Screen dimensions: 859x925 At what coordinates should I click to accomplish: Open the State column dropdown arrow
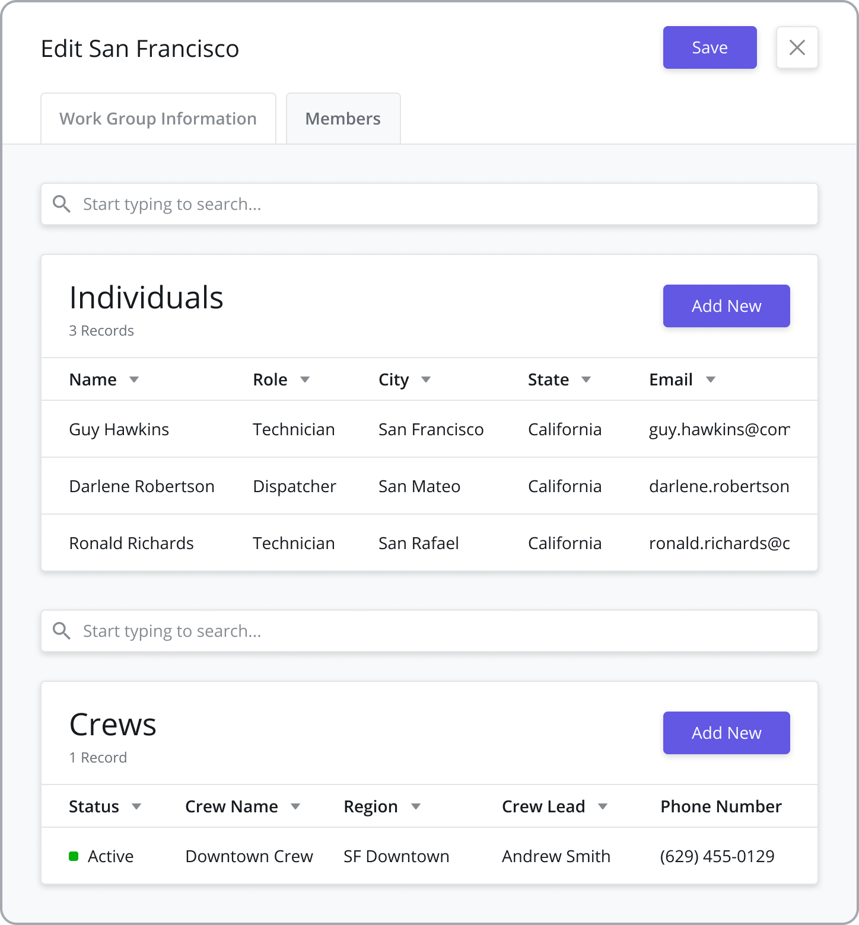(586, 379)
